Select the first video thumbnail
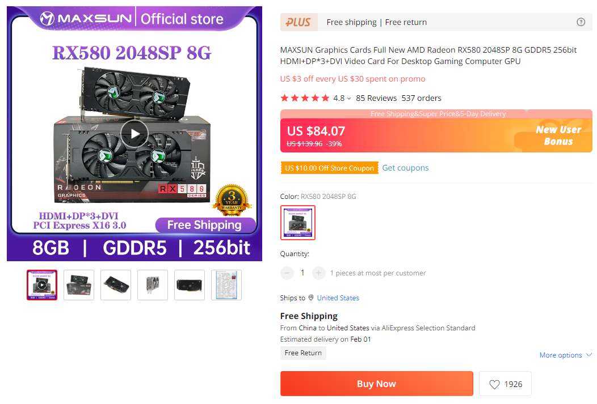This screenshot has height=404, width=597. tap(42, 285)
